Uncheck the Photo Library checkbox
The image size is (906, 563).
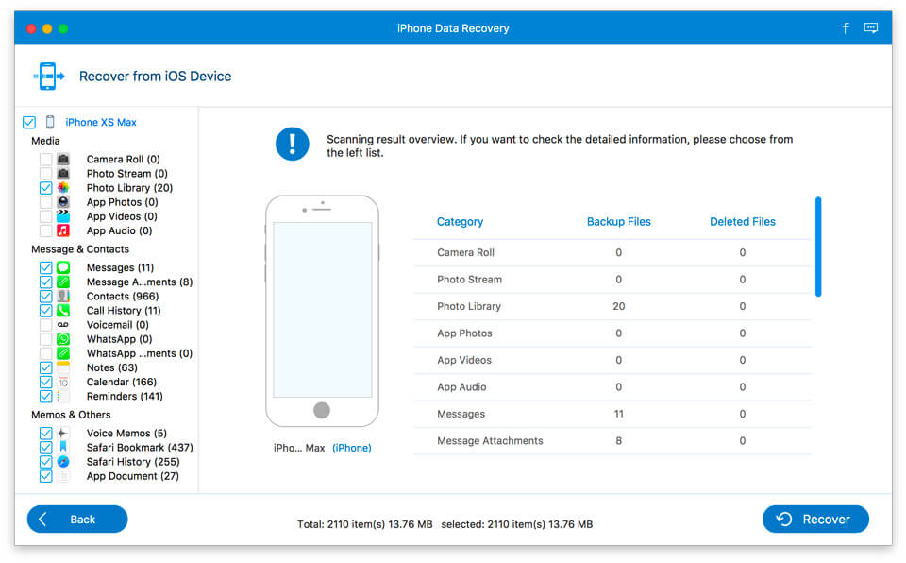point(45,187)
